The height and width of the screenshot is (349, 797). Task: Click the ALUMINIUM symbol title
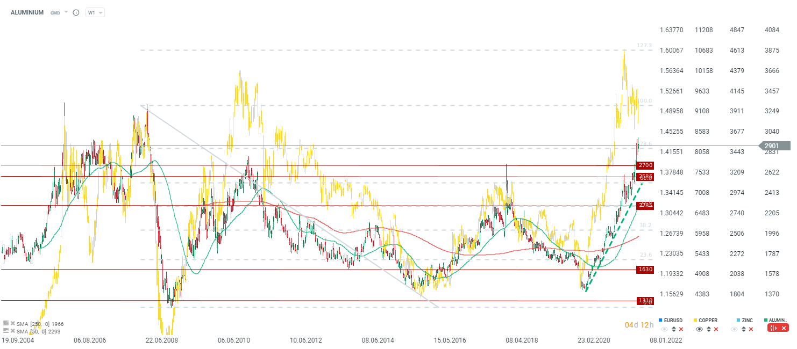pyautogui.click(x=27, y=12)
